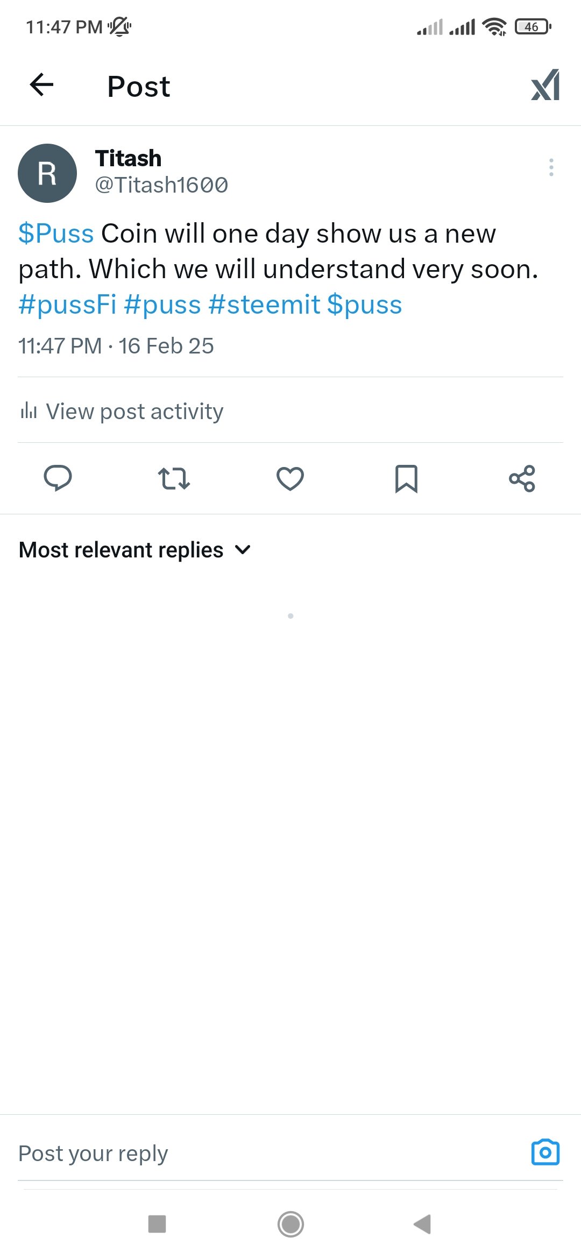Attach photo using the camera icon
Viewport: 581px width, 1259px height.
[545, 1152]
